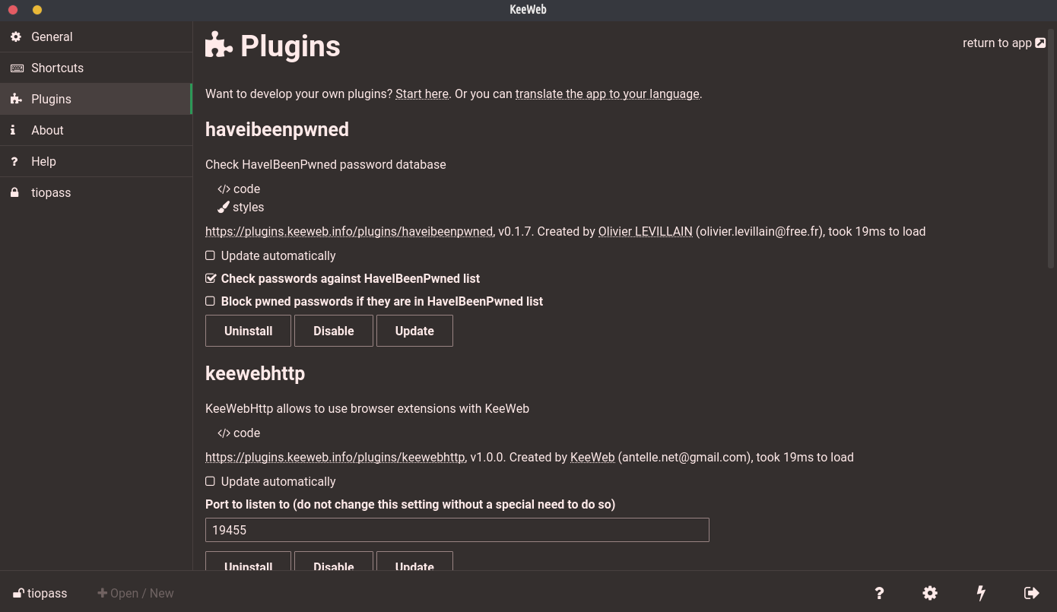This screenshot has width=1057, height=612.
Task: Update the haveibeenpwned plugin
Action: pos(414,331)
